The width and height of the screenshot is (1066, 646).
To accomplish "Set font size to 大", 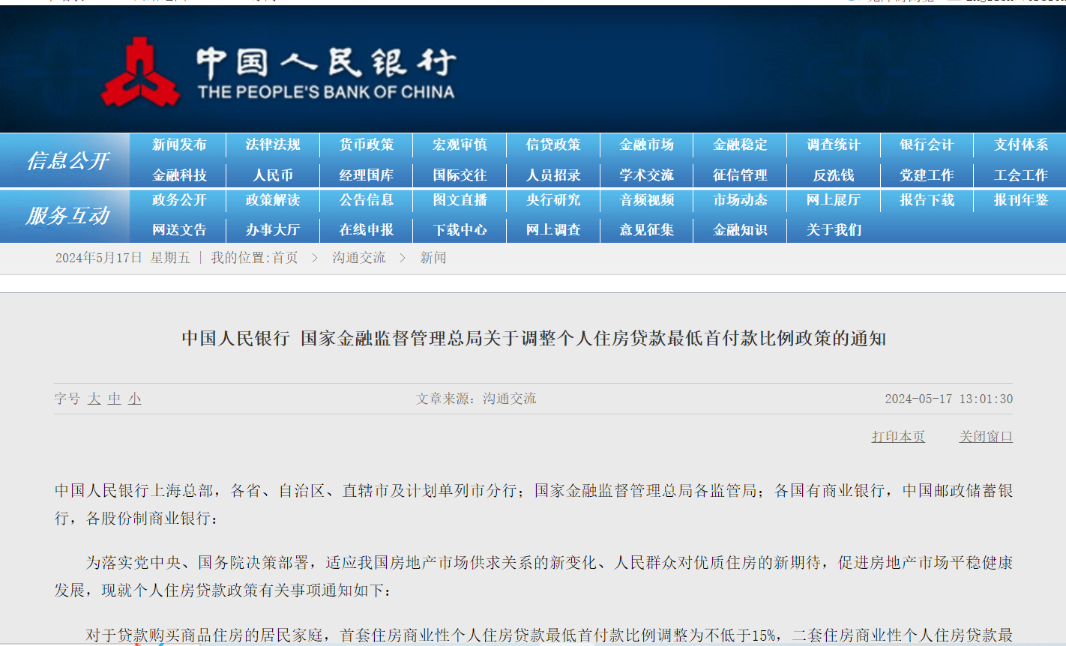I will pos(94,399).
